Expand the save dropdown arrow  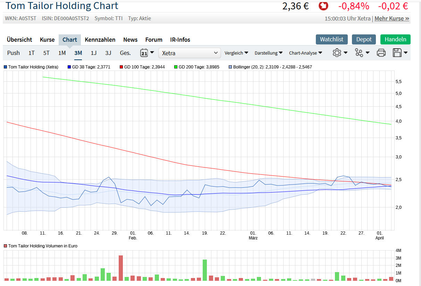click(x=405, y=53)
